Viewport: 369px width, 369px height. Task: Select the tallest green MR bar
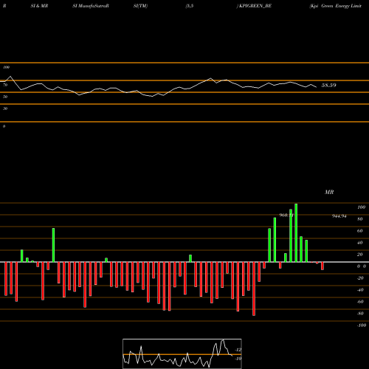pos(296,232)
